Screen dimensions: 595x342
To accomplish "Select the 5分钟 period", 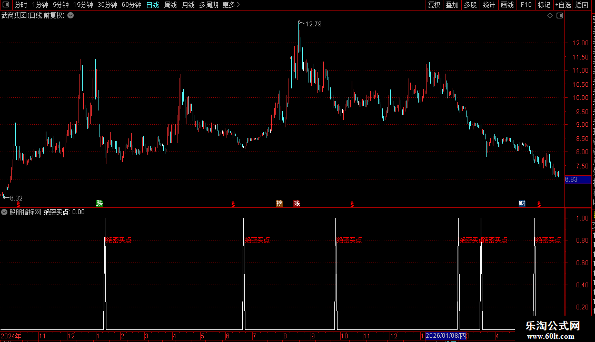I will [61, 5].
